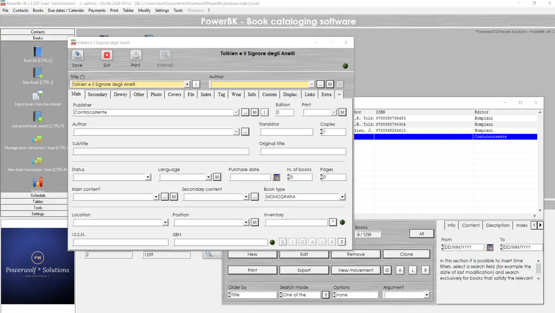This screenshot has height=313, width=555.
Task: Open the Statistics sidebar icon
Action: [x=38, y=182]
